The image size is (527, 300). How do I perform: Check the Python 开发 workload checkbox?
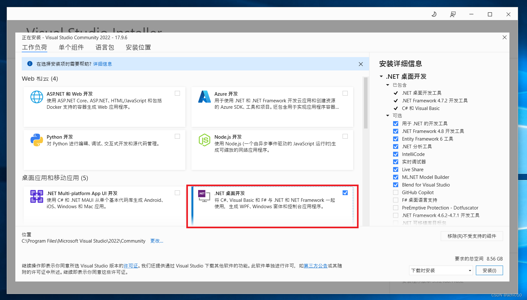coord(177,136)
